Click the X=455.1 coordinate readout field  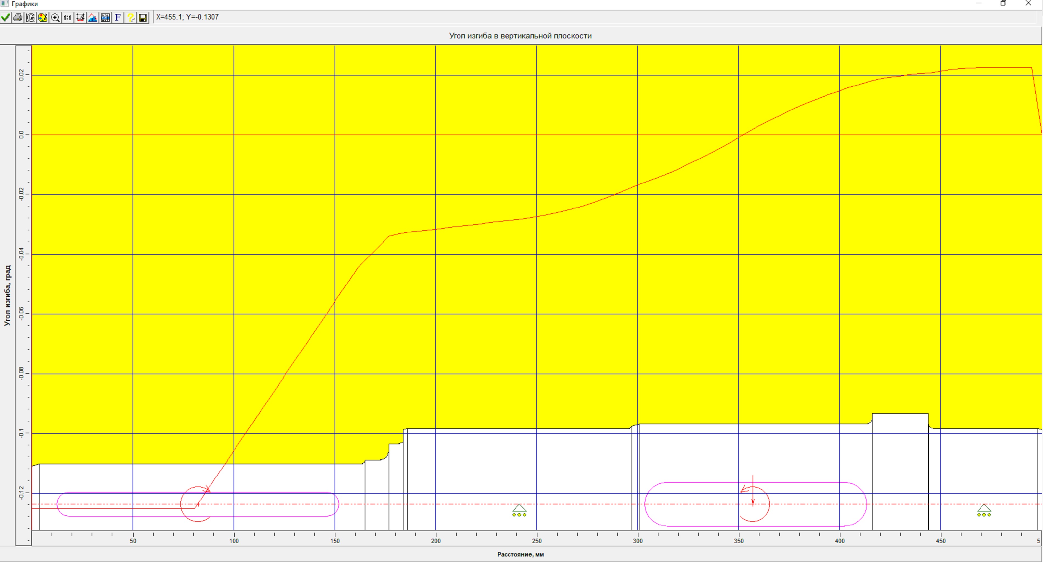pos(187,17)
